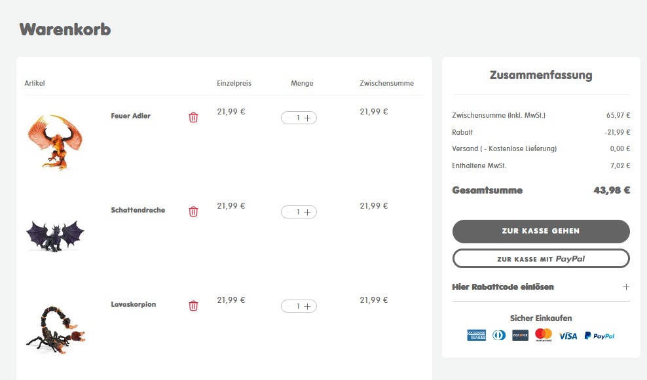This screenshot has height=380, width=647.
Task: Click the Rabatt label in summary
Action: 462,132
